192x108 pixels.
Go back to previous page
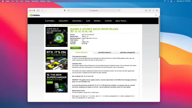[43, 11]
